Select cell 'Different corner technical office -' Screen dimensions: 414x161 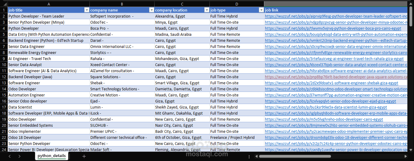pos(122,137)
